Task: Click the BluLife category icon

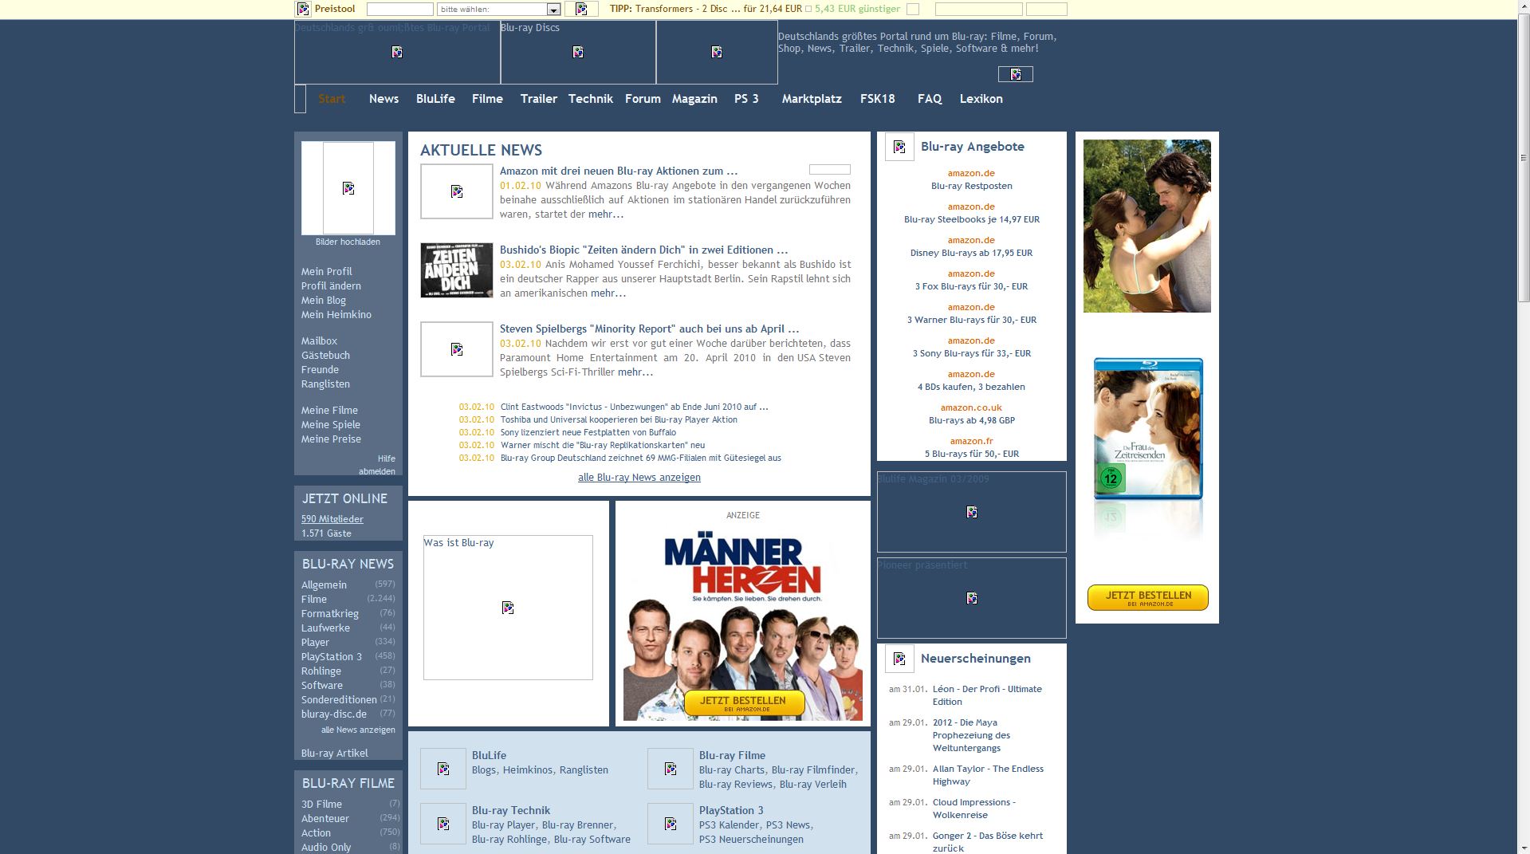Action: click(443, 769)
